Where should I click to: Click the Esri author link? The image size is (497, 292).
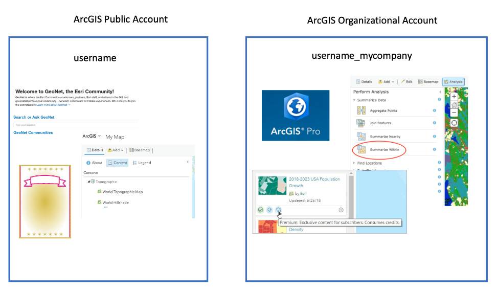[x=303, y=193]
